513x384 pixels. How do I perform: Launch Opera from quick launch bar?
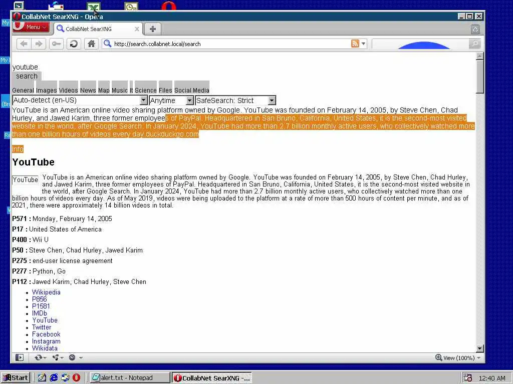click(76, 378)
